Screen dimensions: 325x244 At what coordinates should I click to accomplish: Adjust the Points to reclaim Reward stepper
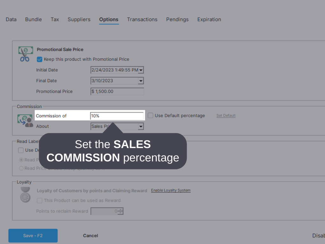[x=120, y=211]
